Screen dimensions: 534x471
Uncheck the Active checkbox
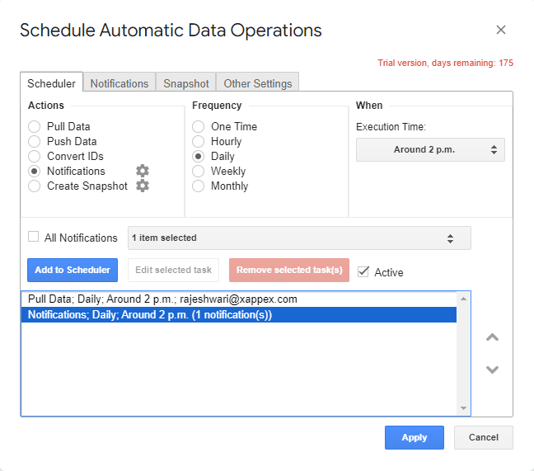[363, 271]
